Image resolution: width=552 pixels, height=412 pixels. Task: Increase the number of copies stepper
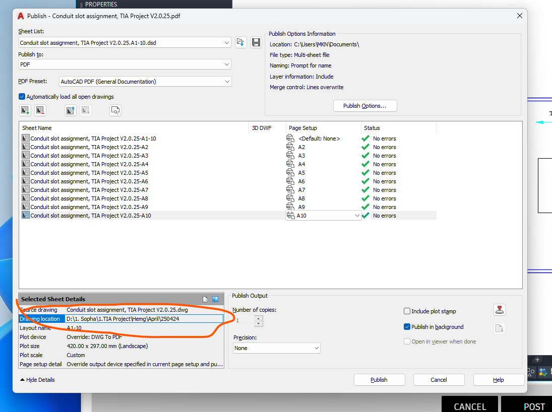coord(259,318)
